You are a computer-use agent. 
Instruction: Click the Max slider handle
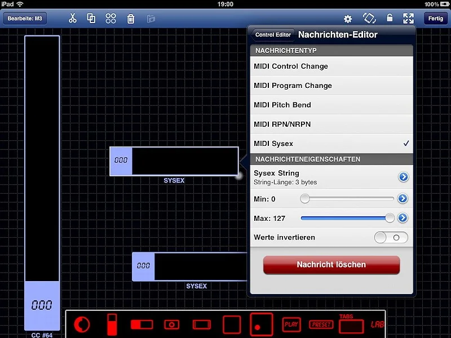tap(390, 218)
